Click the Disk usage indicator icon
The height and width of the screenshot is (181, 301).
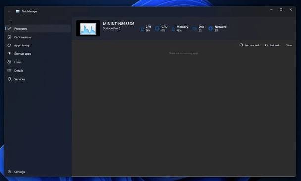pyautogui.click(x=194, y=28)
